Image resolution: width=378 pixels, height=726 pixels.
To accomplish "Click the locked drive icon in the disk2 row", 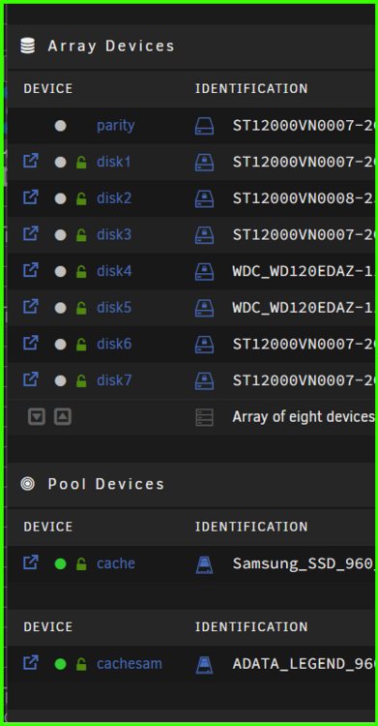I will tap(204, 198).
